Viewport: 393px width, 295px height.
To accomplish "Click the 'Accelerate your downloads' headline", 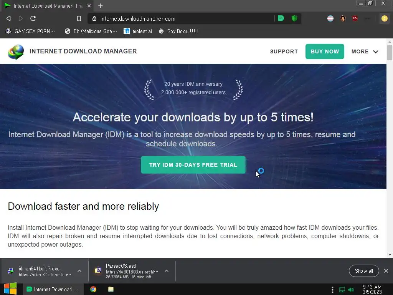I will 193,117.
